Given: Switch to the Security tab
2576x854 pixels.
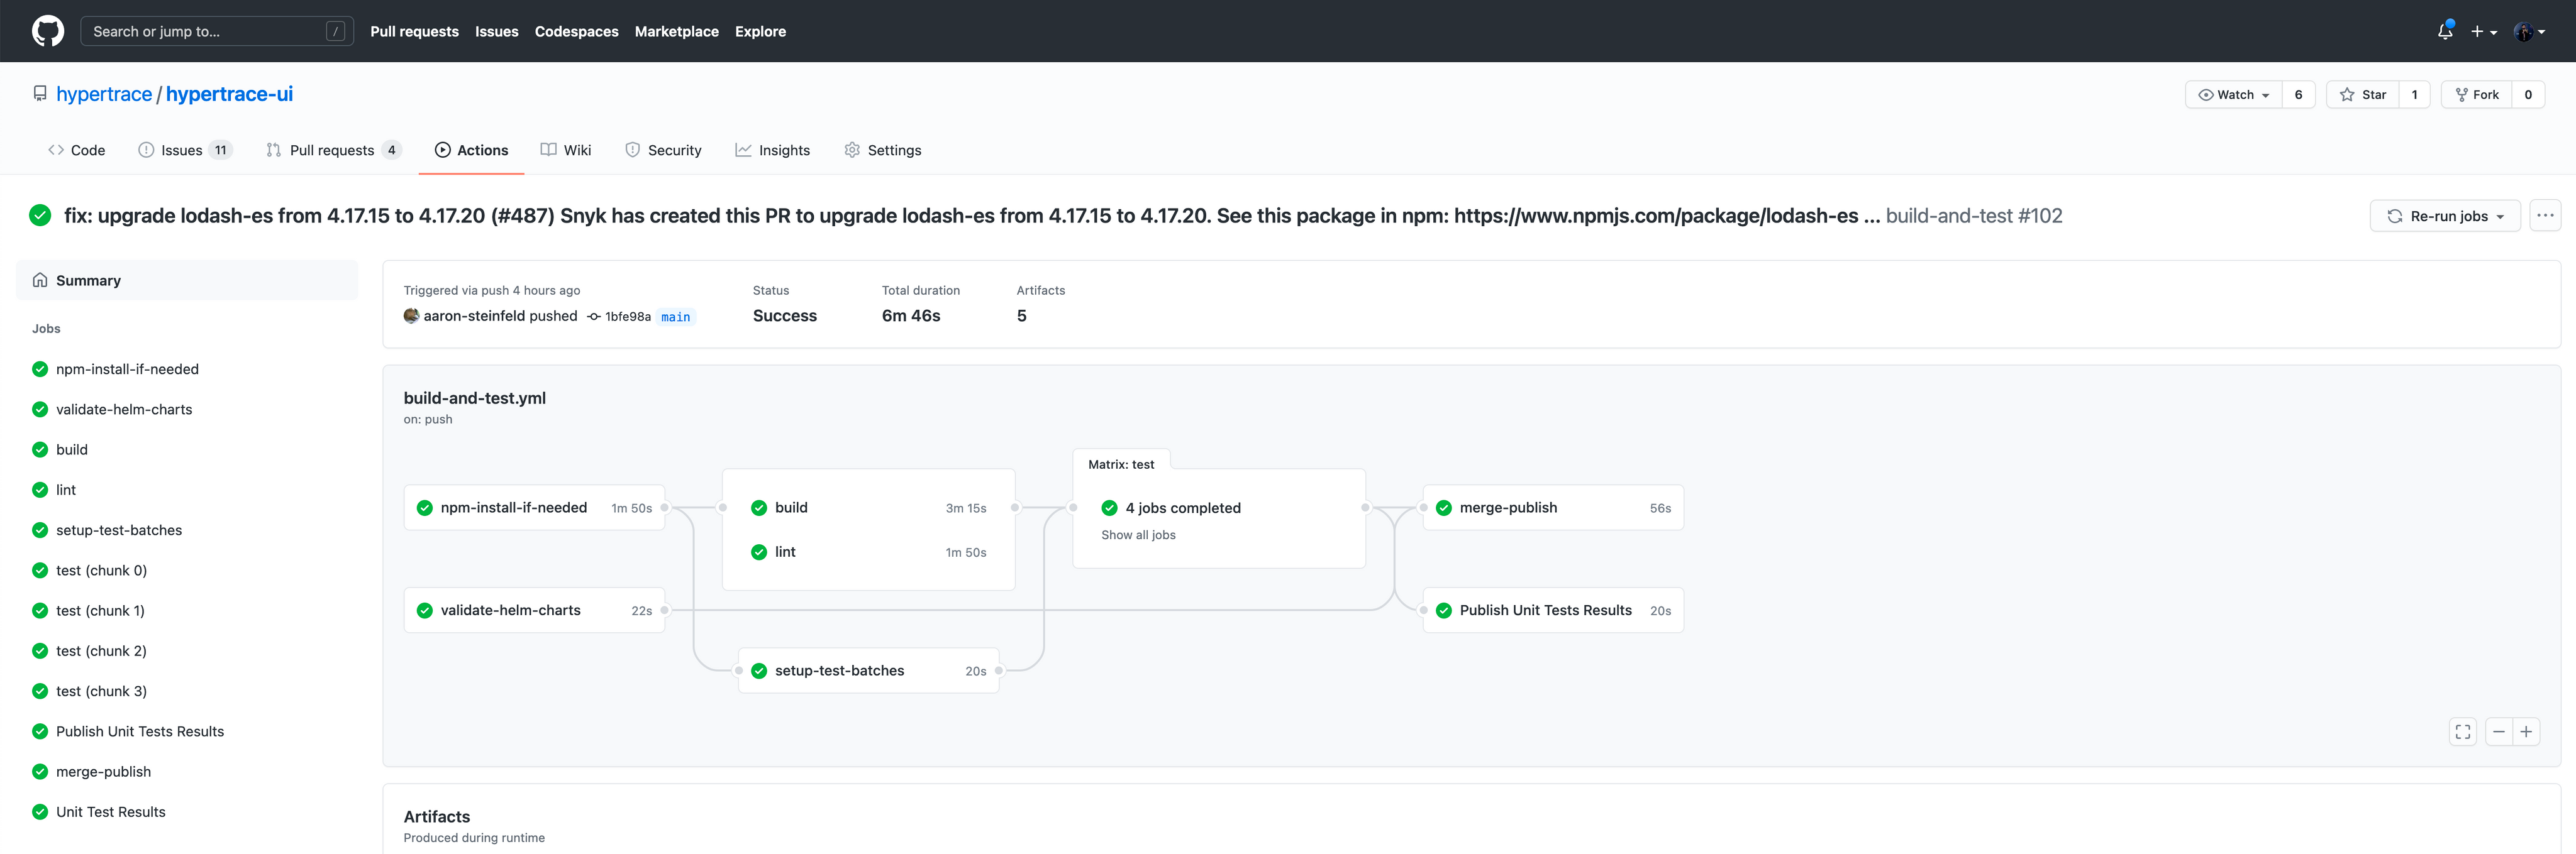Looking at the screenshot, I should coord(663,150).
